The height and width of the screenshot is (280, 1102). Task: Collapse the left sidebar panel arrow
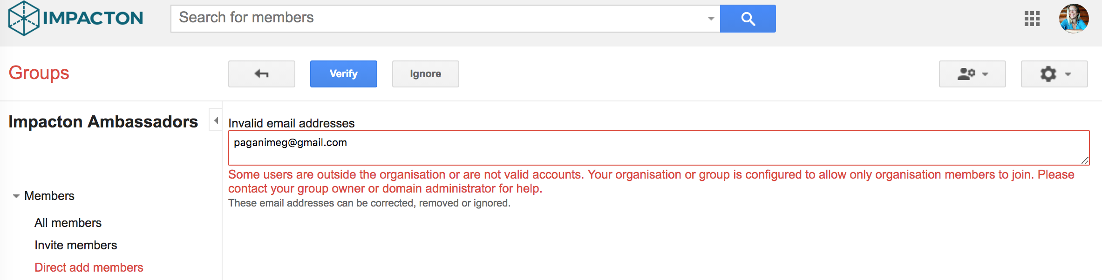point(216,120)
